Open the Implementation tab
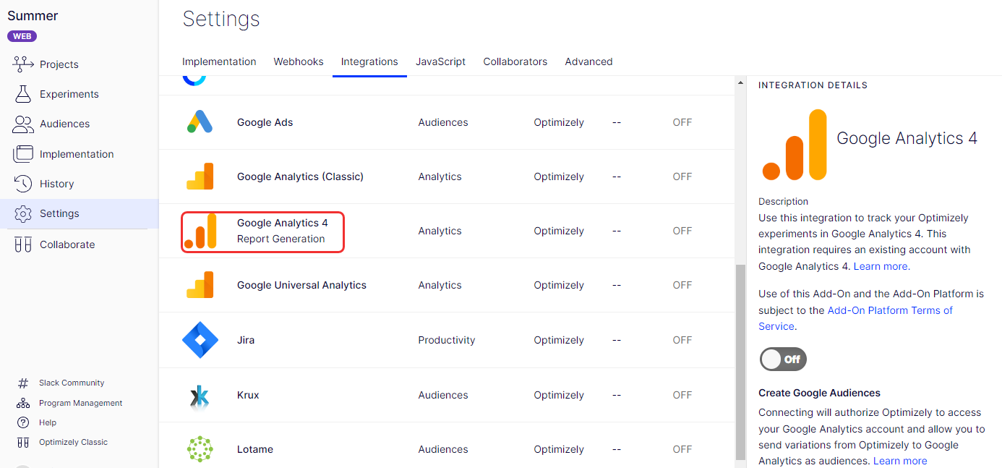The height and width of the screenshot is (468, 1002). point(219,61)
